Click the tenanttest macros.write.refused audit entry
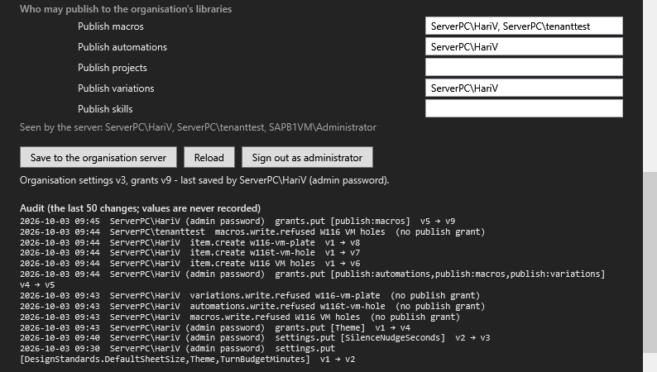Image resolution: width=657 pixels, height=372 pixels. [x=252, y=231]
